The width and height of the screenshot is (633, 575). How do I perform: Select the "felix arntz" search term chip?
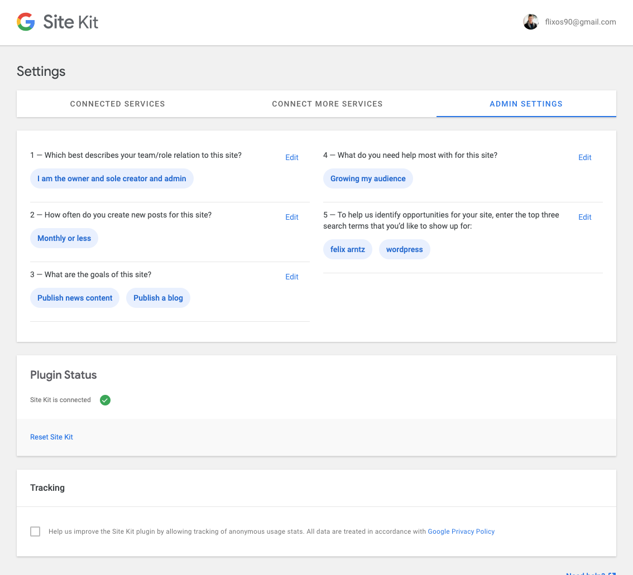click(347, 249)
